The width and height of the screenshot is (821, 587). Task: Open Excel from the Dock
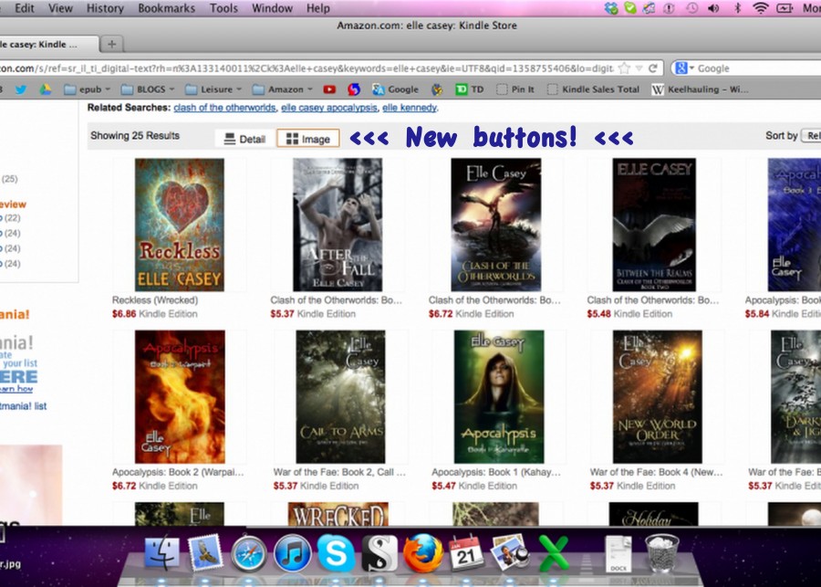pos(553,553)
